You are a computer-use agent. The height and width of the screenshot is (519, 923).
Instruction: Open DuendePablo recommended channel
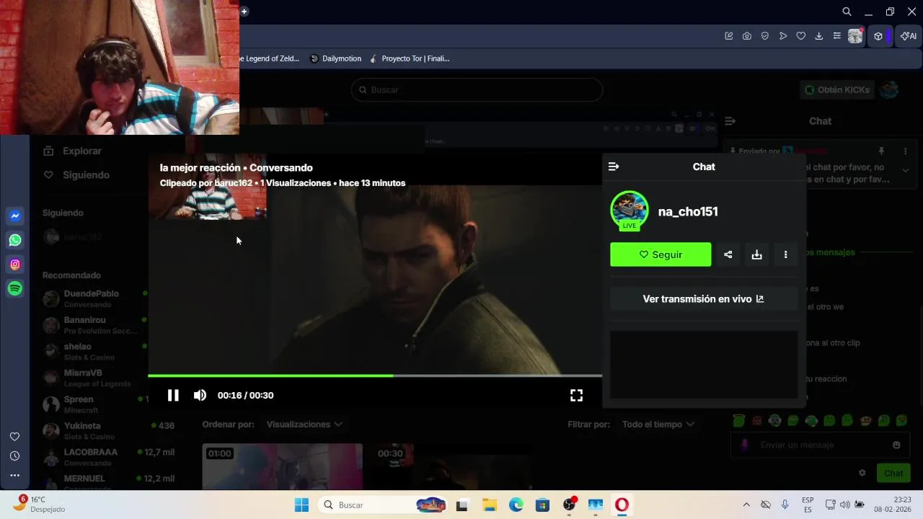pos(94,298)
